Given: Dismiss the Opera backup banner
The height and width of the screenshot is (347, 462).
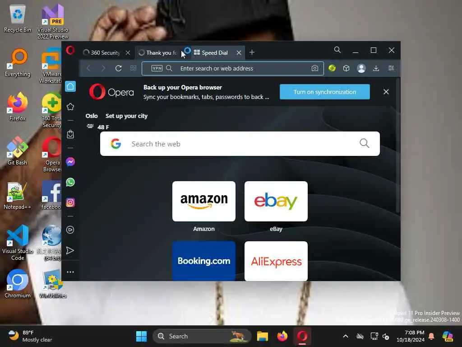Looking at the screenshot, I should pyautogui.click(x=386, y=92).
